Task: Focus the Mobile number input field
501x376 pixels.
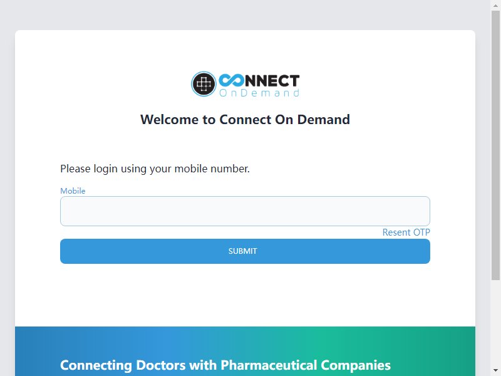Action: click(x=245, y=211)
